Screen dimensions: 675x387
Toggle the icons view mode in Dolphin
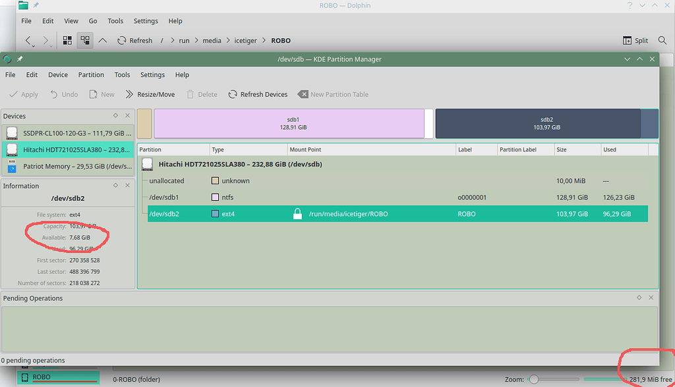67,40
